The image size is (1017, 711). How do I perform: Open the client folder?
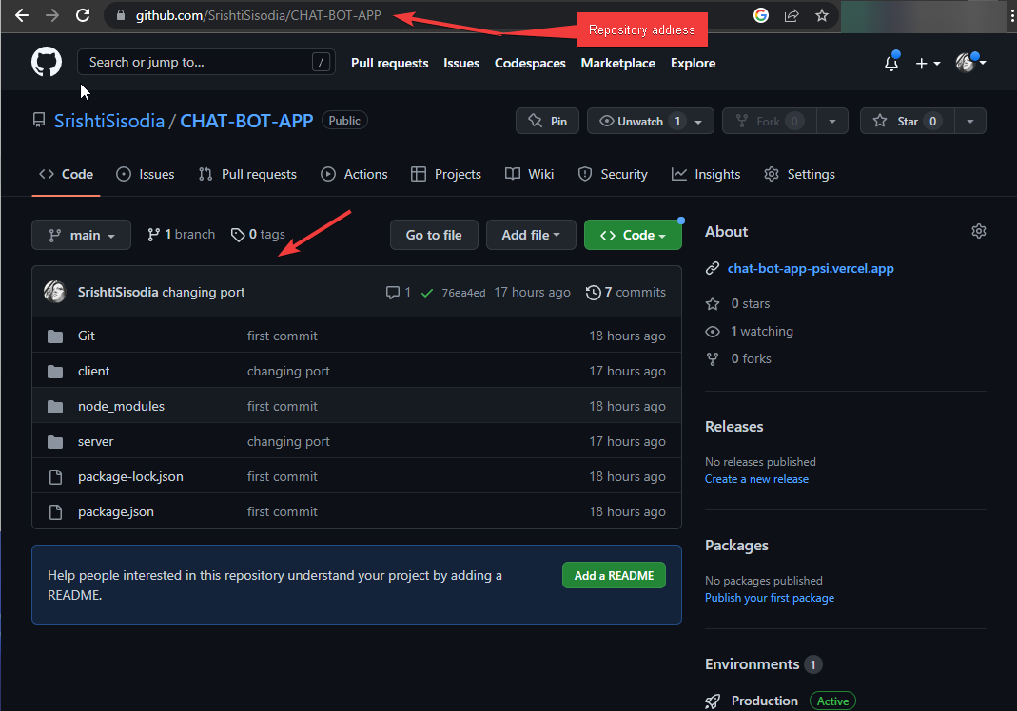coord(93,371)
